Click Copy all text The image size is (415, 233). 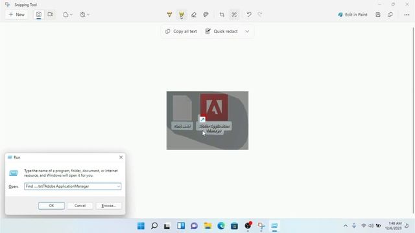click(182, 32)
